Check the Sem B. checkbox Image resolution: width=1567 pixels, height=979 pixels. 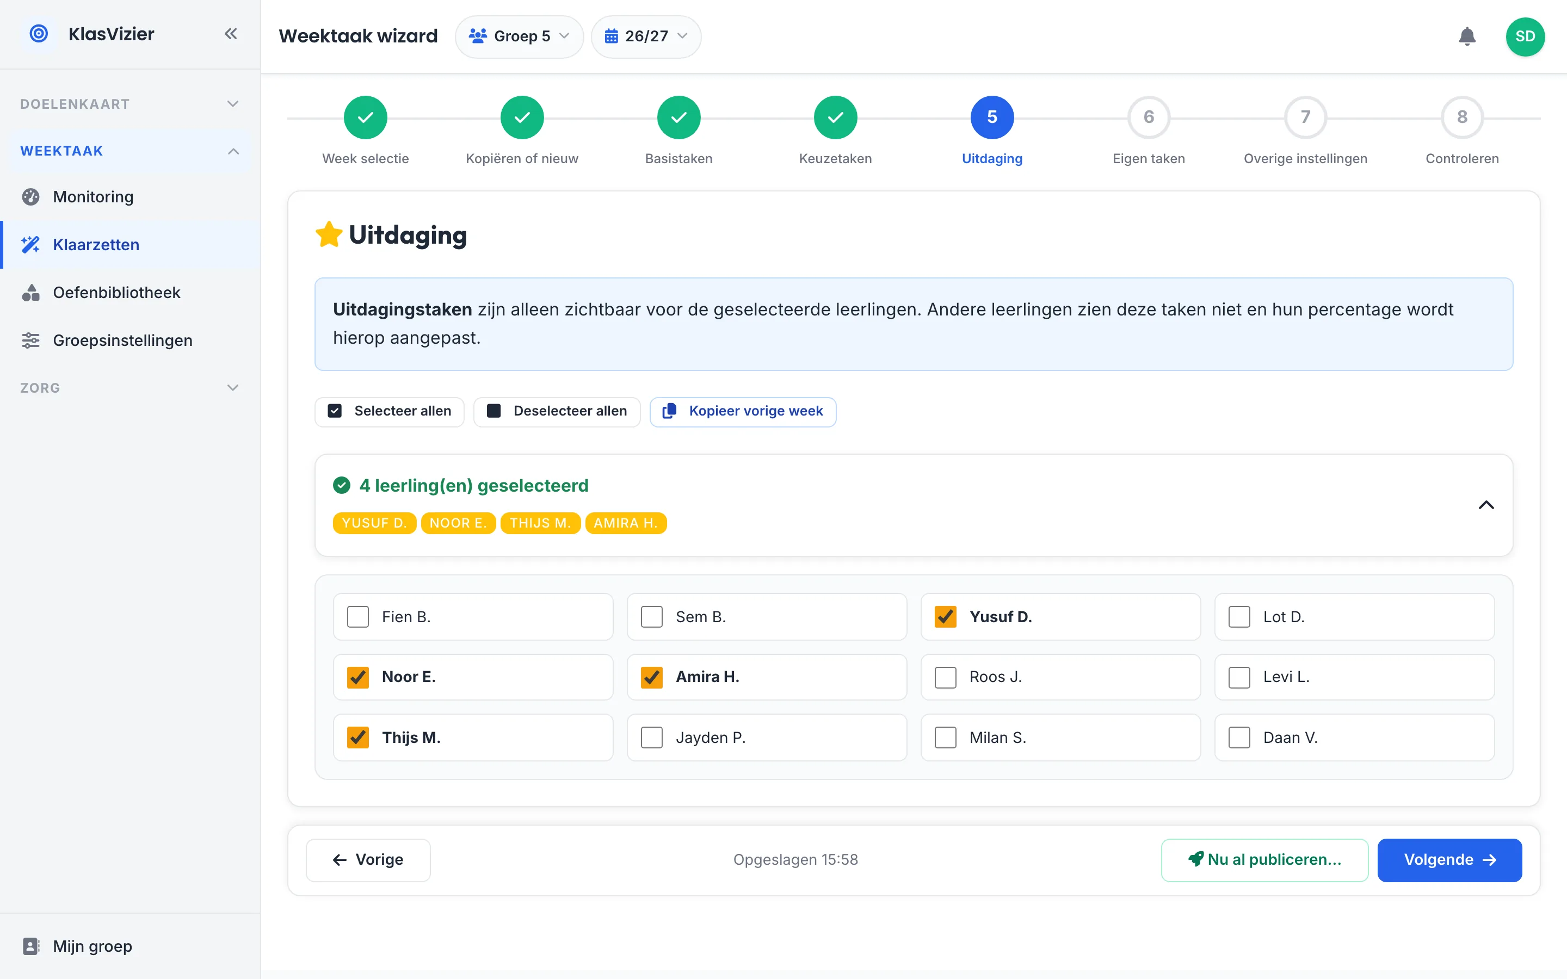click(x=651, y=617)
